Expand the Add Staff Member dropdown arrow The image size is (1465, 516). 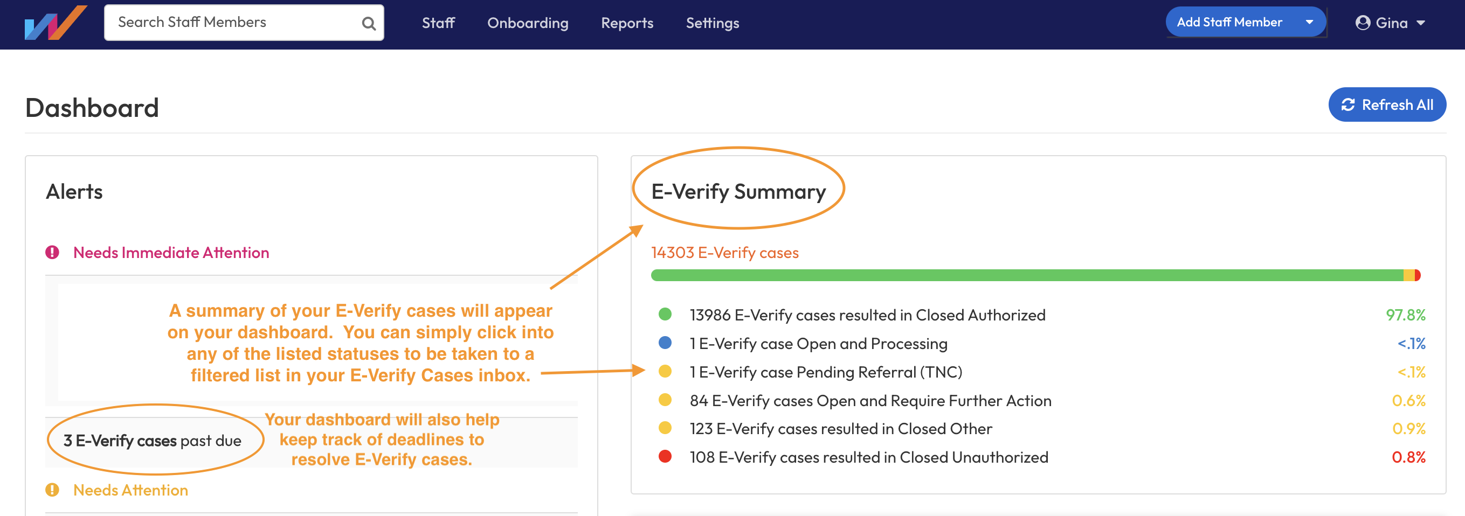click(1309, 22)
